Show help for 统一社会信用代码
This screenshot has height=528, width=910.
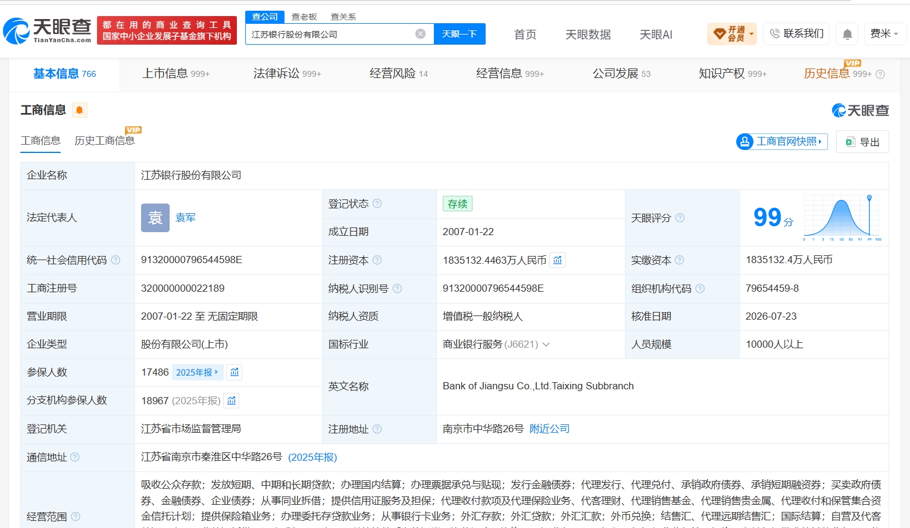click(x=115, y=260)
